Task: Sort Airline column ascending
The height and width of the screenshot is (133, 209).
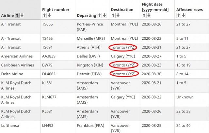Action: tap(17, 15)
